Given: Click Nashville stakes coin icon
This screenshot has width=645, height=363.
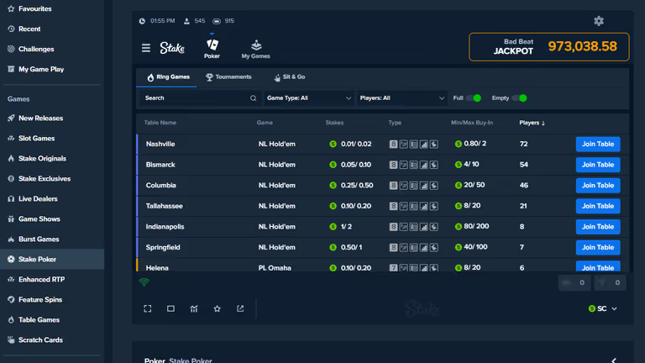Looking at the screenshot, I should coord(333,144).
